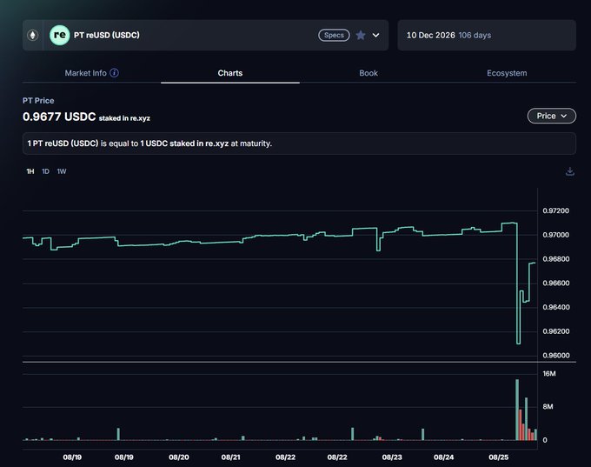This screenshot has height=467, width=591.
Task: Click the 0.9677 USDC price value
Action: coord(59,117)
